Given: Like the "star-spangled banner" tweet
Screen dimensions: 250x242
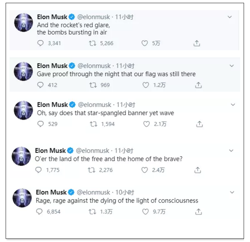Looking at the screenshot, I should pos(146,124).
